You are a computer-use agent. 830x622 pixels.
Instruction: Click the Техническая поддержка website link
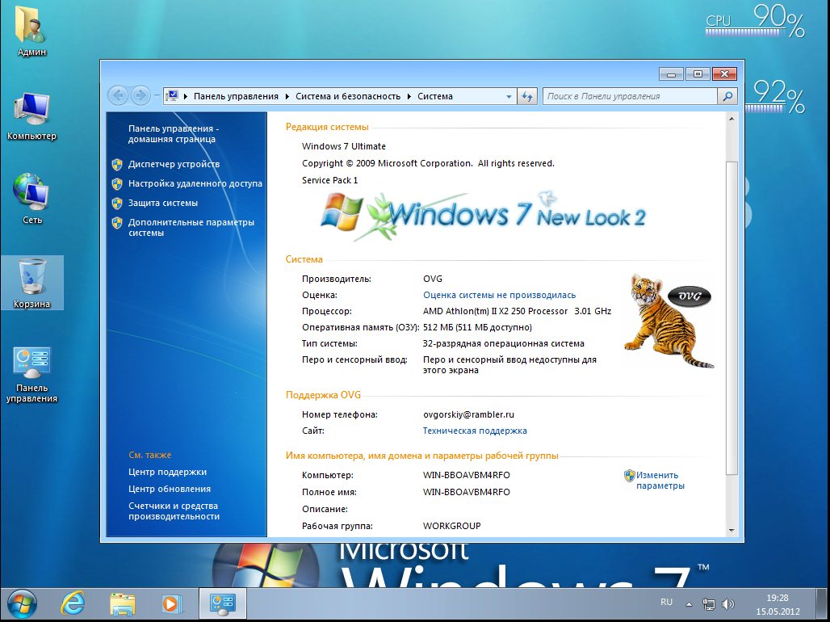click(475, 431)
